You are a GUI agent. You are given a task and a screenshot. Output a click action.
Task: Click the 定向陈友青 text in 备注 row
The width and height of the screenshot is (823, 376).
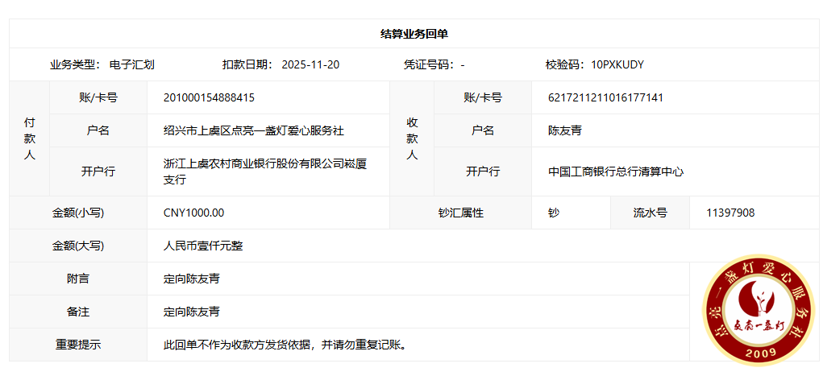(x=192, y=312)
